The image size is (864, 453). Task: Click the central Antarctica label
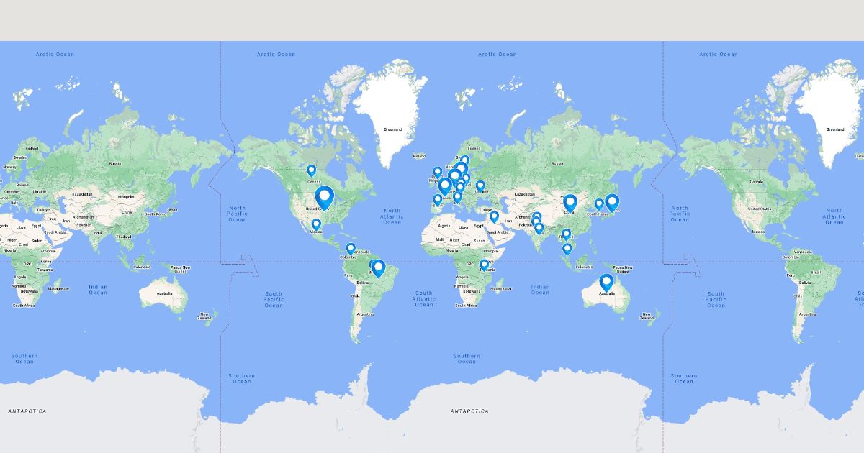[469, 411]
